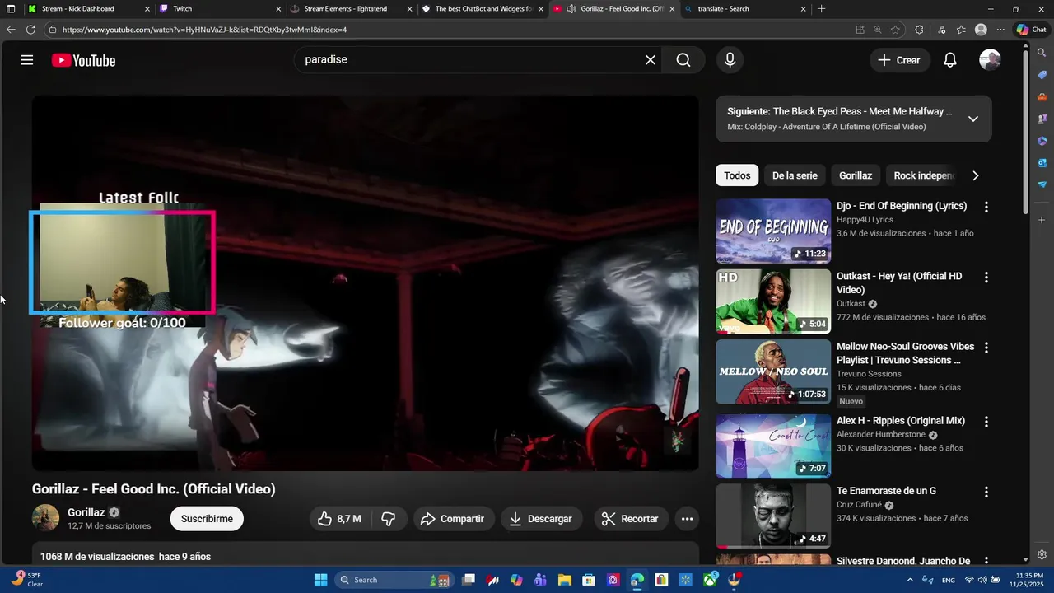Screen dimensions: 1054x593
Task: Open Edge sidebar settings gear icon
Action: (1042, 554)
